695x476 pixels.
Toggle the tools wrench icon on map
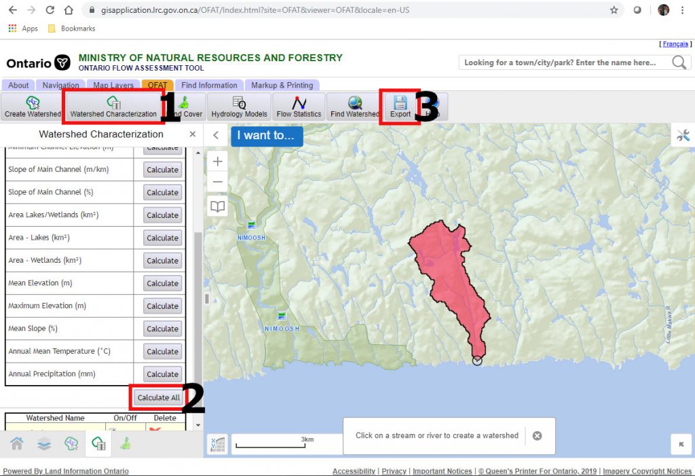point(682,135)
